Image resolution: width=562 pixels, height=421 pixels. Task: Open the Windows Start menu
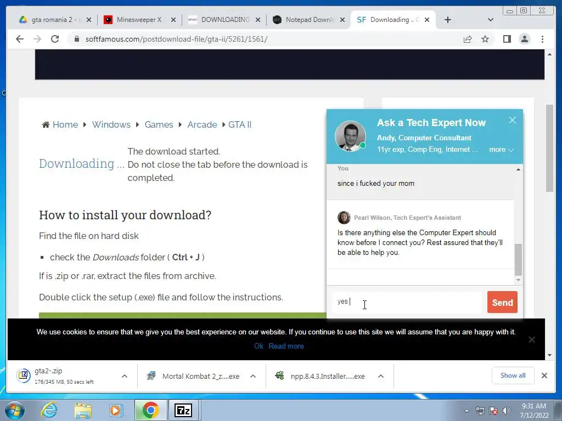pyautogui.click(x=14, y=410)
